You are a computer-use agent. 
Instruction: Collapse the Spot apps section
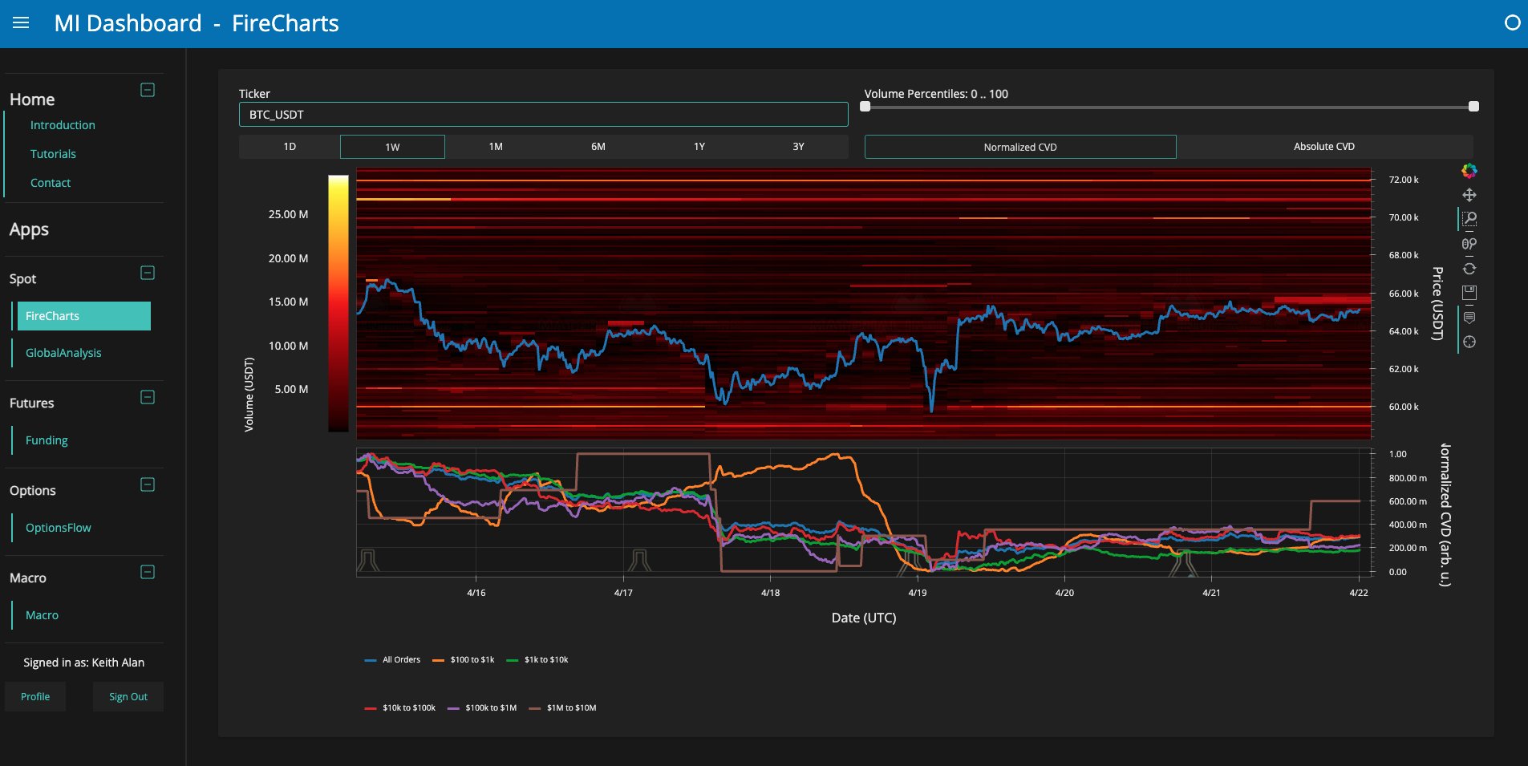(148, 273)
